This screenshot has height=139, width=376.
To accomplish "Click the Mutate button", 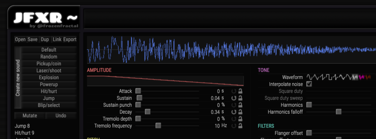I will click(x=30, y=115).
